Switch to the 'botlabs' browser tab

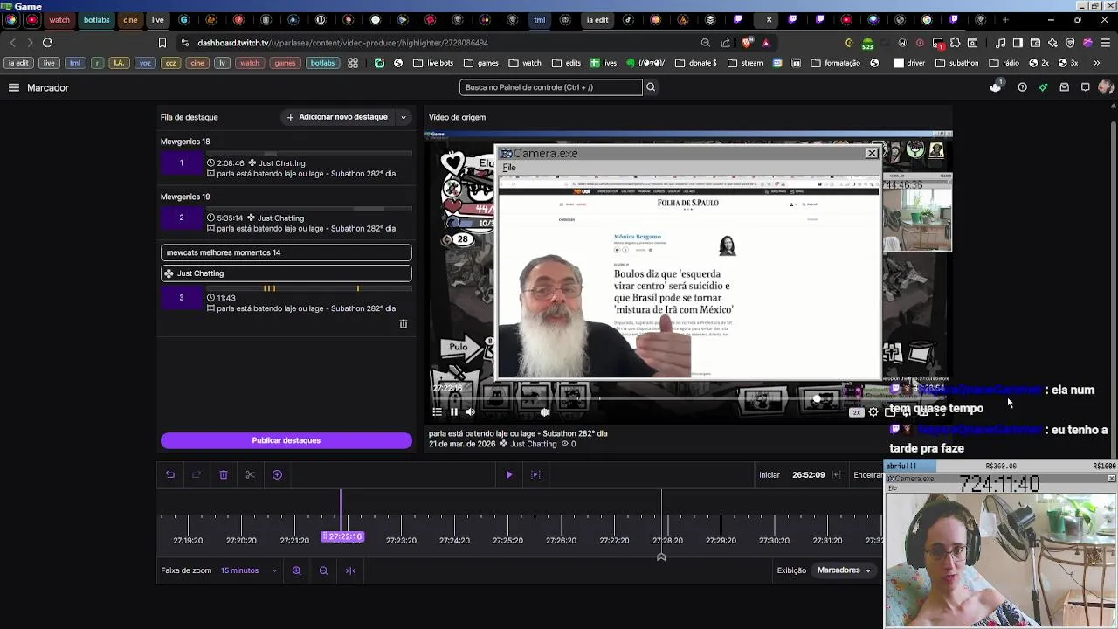coord(97,20)
